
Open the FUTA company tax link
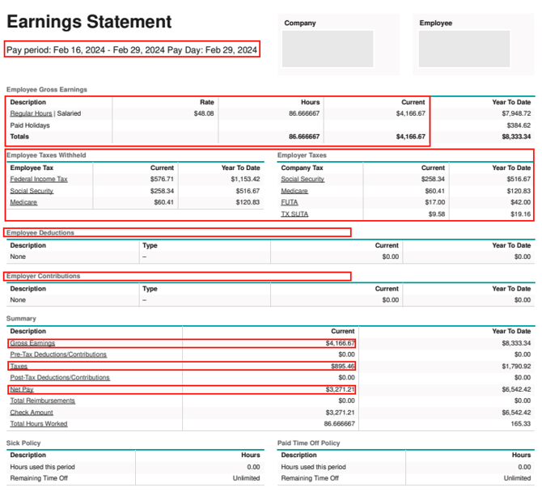click(289, 202)
